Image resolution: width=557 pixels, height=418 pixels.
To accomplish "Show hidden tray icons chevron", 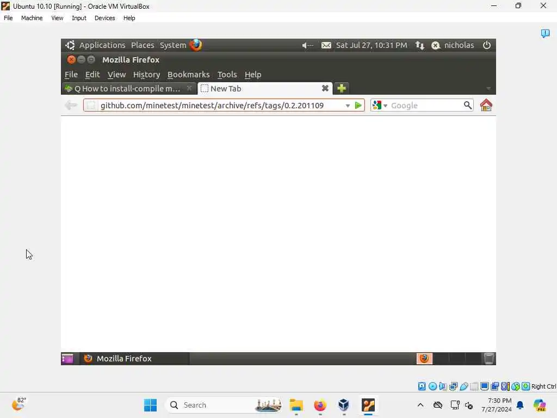I will pos(420,405).
